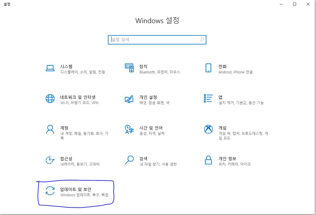The image size is (316, 215).
Task: Open the 개인 설정 paintbrush icon
Action: (x=129, y=99)
